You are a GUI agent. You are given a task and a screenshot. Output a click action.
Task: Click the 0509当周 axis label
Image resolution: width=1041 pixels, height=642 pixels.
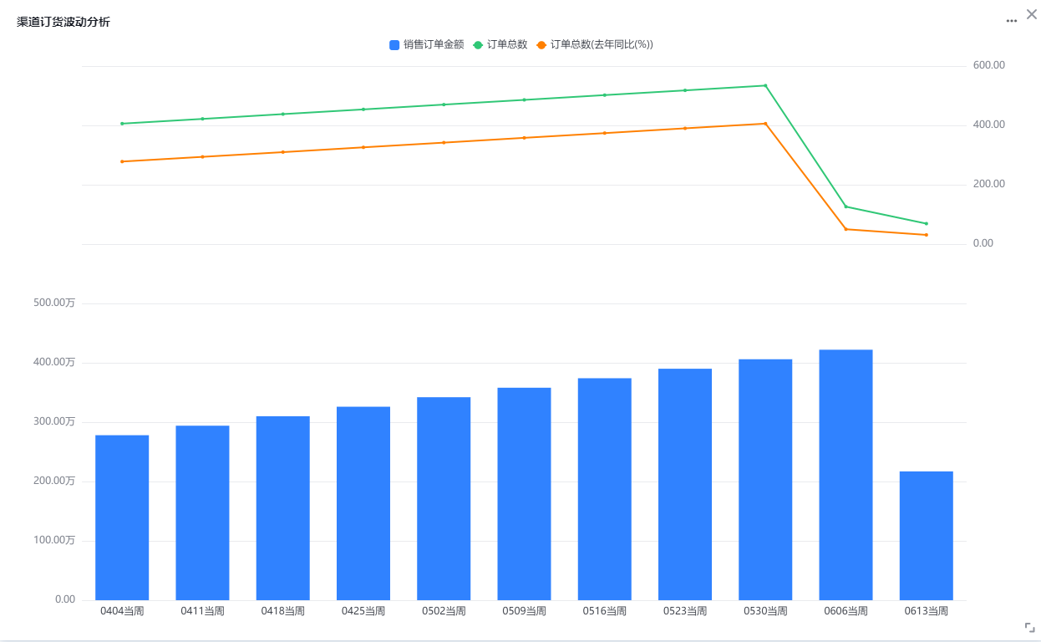click(x=524, y=611)
